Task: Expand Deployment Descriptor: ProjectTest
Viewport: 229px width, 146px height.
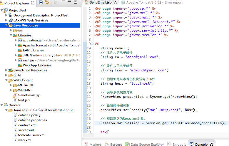Action: (6, 15)
